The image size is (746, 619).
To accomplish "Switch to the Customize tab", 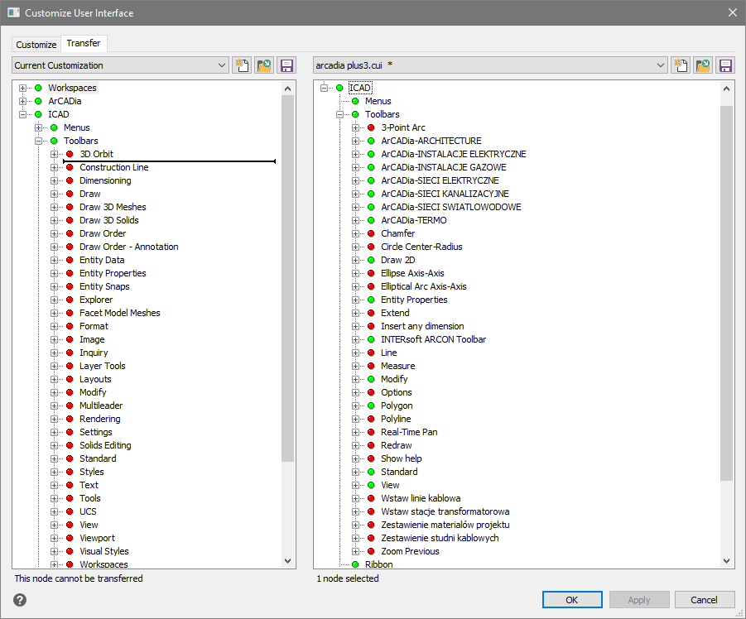I will pyautogui.click(x=36, y=45).
